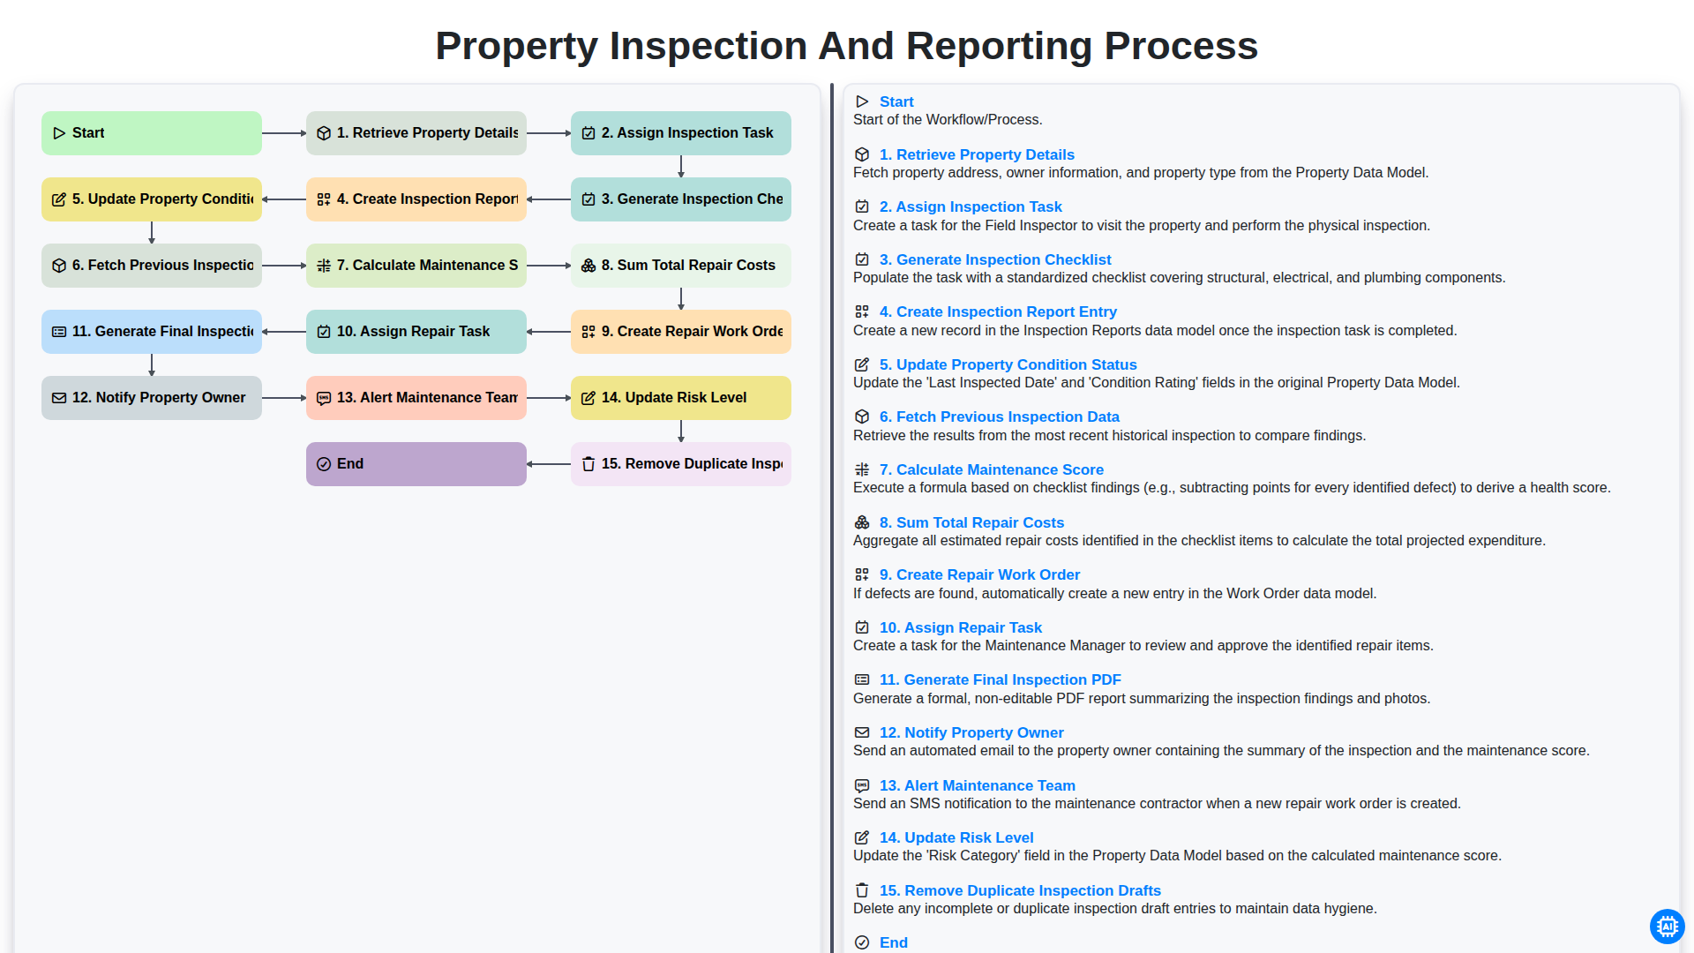Click the formula icon beside Calculate Maintenance Score heading
Image resolution: width=1694 pixels, height=953 pixels.
click(862, 469)
